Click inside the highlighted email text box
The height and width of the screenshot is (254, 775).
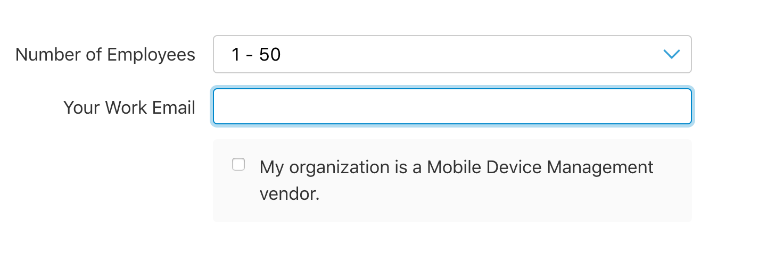452,107
